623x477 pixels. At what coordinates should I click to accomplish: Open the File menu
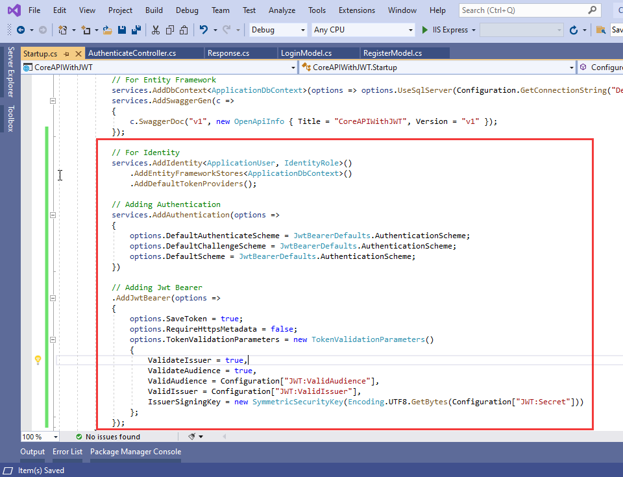(x=34, y=10)
